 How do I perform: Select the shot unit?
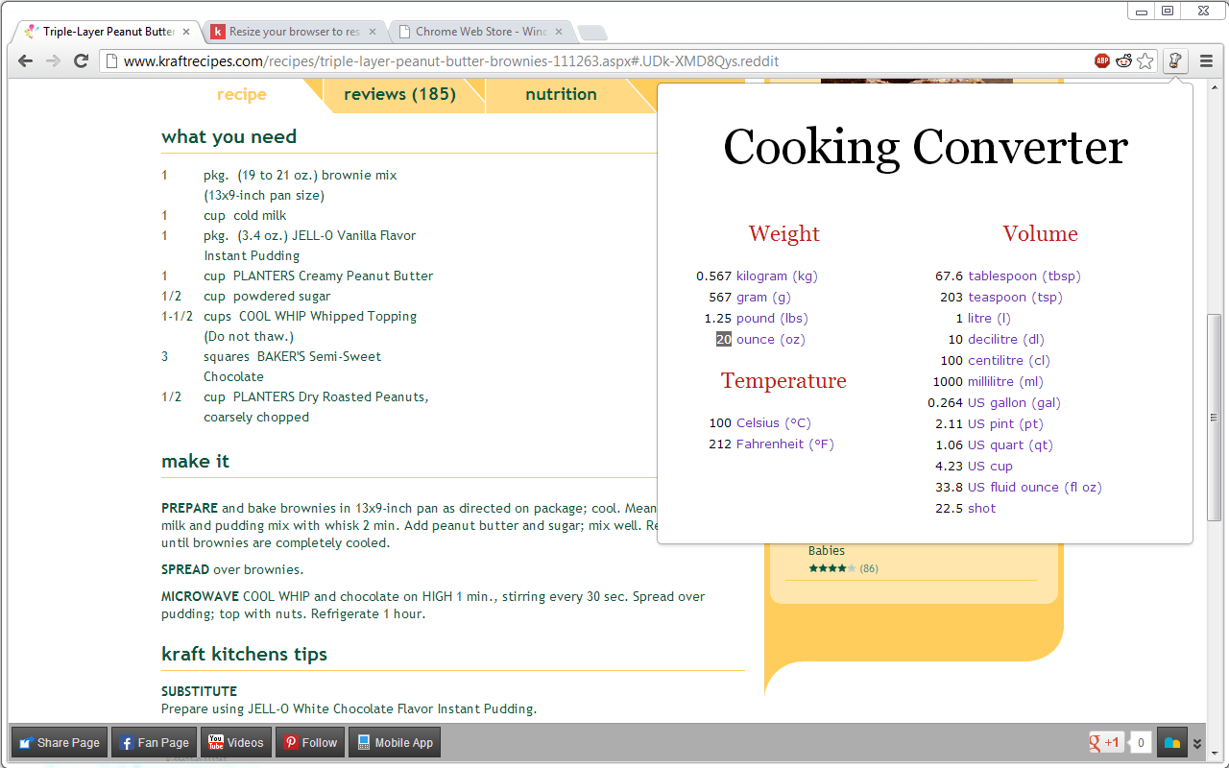point(982,508)
